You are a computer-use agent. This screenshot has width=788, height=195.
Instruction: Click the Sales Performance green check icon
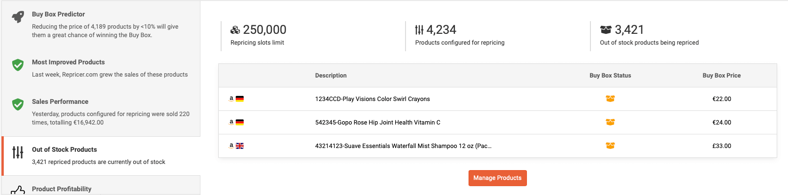point(18,104)
